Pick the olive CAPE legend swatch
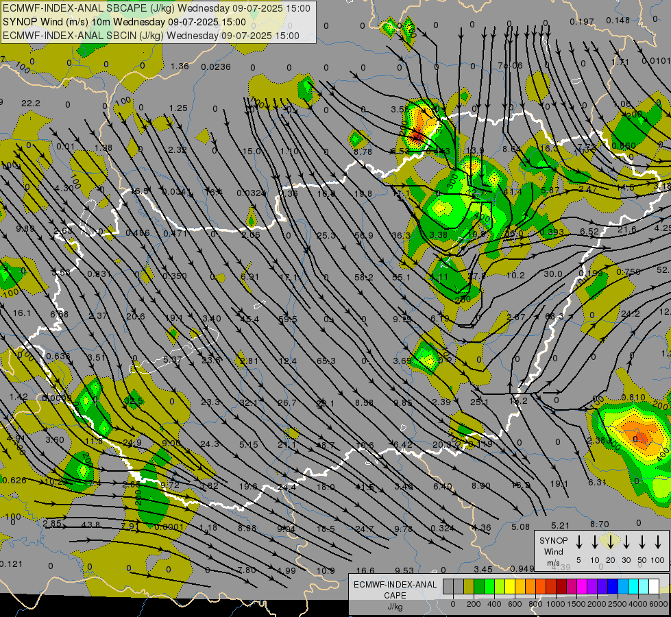This screenshot has width=671, height=617. pos(469,587)
